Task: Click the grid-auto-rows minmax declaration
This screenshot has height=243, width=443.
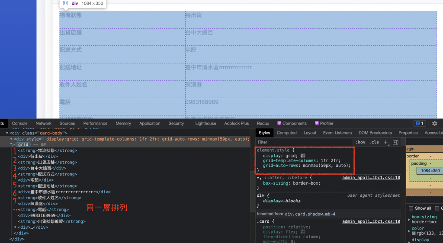Action: tap(307, 166)
